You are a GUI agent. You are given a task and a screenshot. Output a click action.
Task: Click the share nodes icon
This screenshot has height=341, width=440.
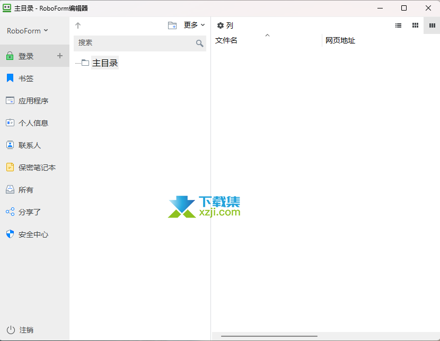pos(10,212)
